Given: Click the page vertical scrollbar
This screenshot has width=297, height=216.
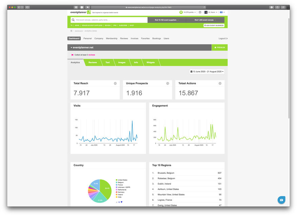Looking at the screenshot, I should (289, 68).
